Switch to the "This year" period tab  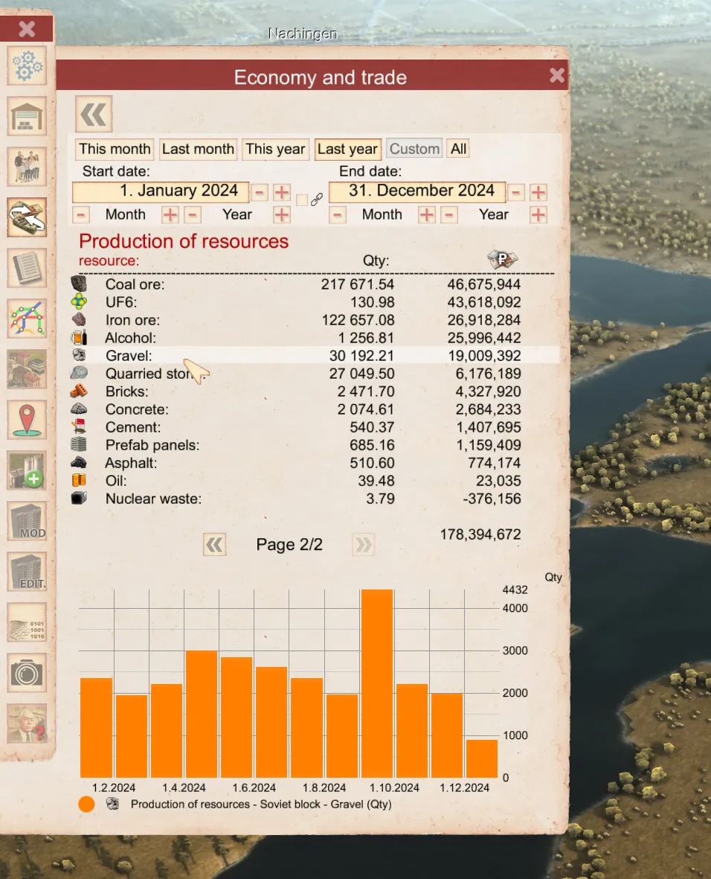point(275,149)
